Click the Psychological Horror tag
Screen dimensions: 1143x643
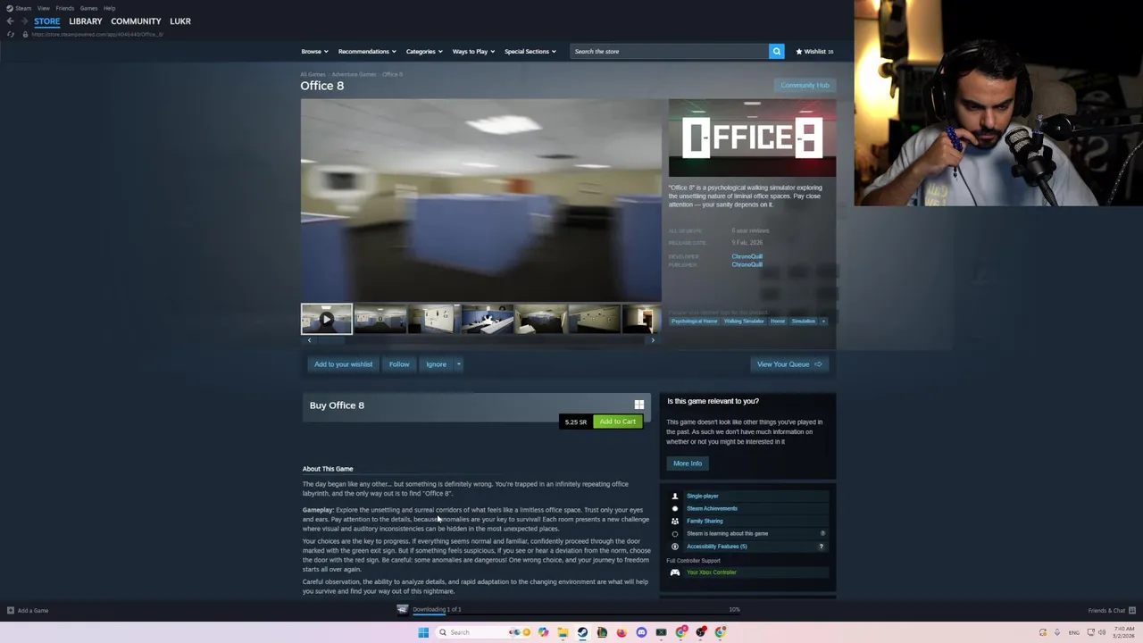point(694,321)
